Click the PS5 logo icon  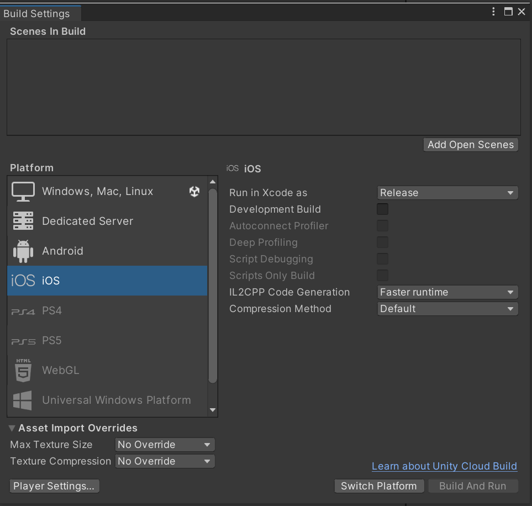pyautogui.click(x=23, y=341)
